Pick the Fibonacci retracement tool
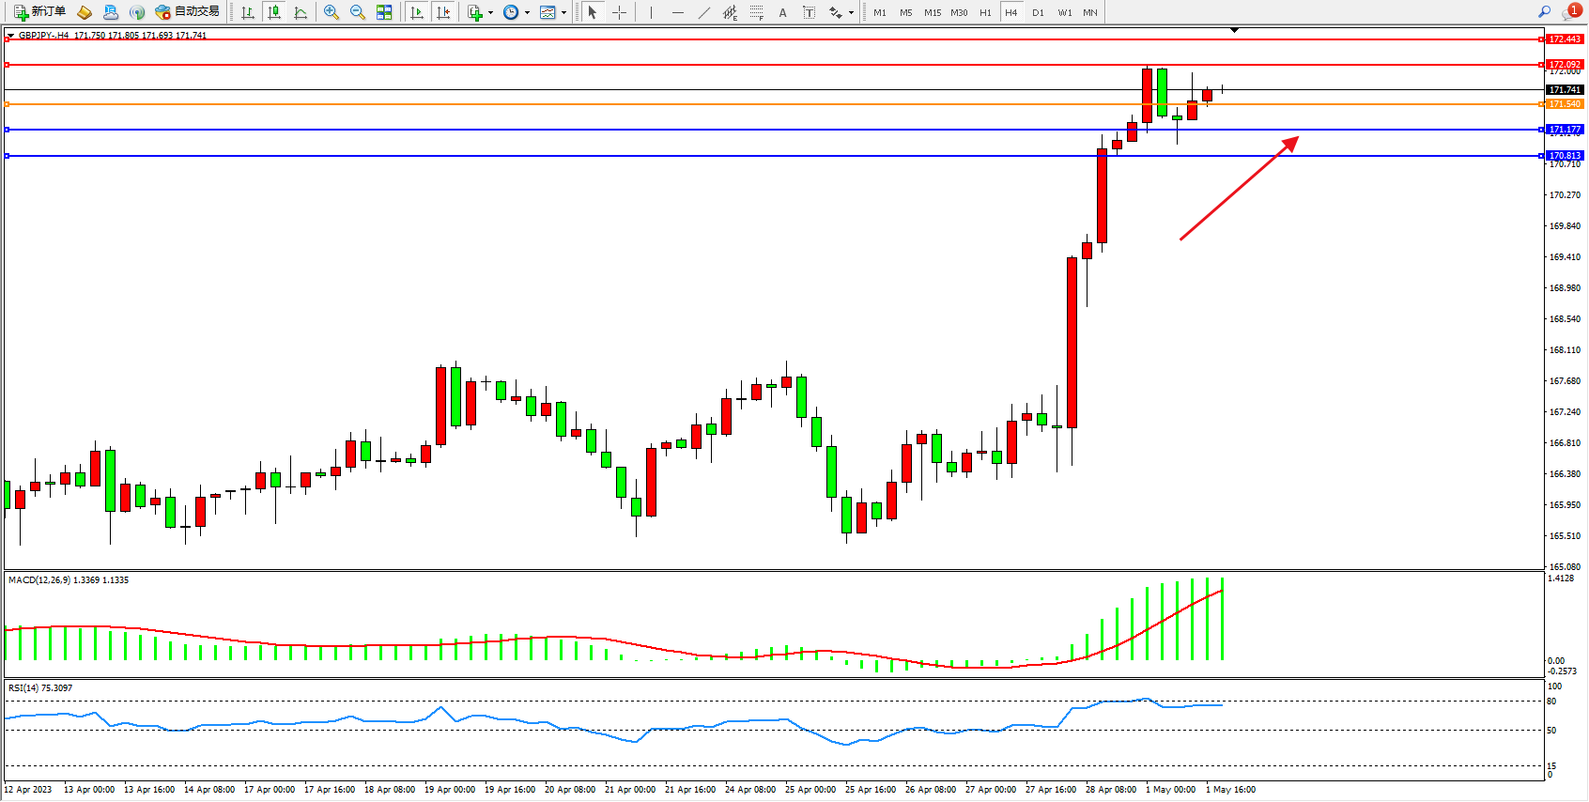Viewport: 1589px width, 802px height. (756, 12)
